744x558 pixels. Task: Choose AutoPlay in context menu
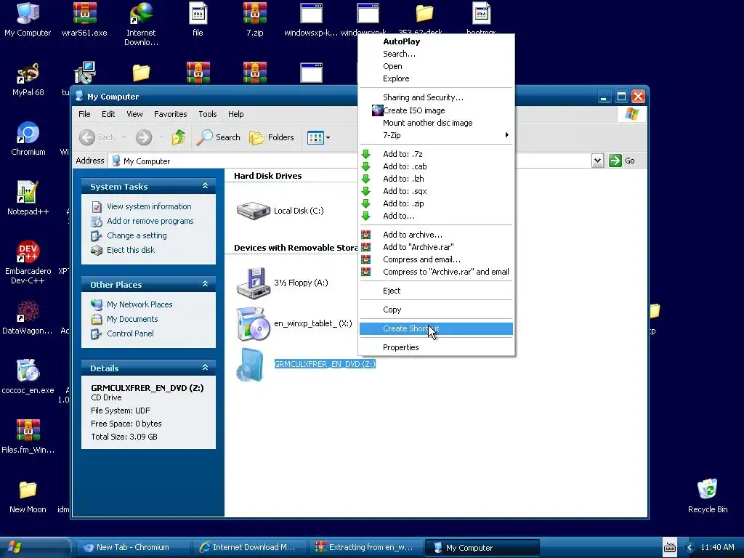pyautogui.click(x=436, y=41)
